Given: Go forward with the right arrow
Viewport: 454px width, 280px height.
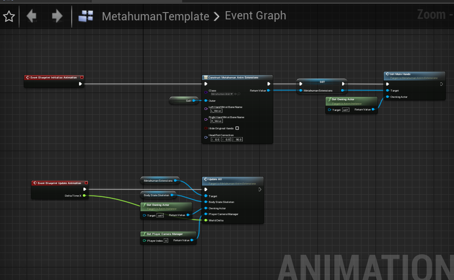Looking at the screenshot, I should click(57, 16).
